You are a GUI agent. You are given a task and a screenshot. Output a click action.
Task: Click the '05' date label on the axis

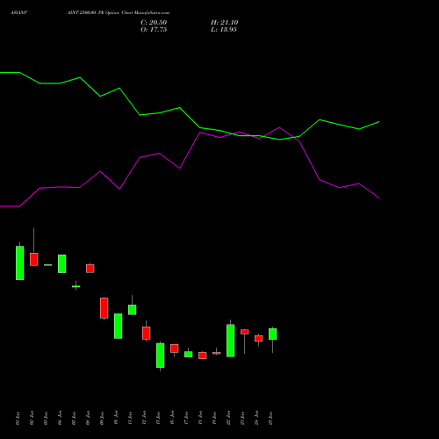pyautogui.click(x=74, y=418)
